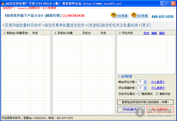Viewport: 177px width, 121px height.
Task: Click 状态 column header in 目标QQ list
Action: [105, 33]
